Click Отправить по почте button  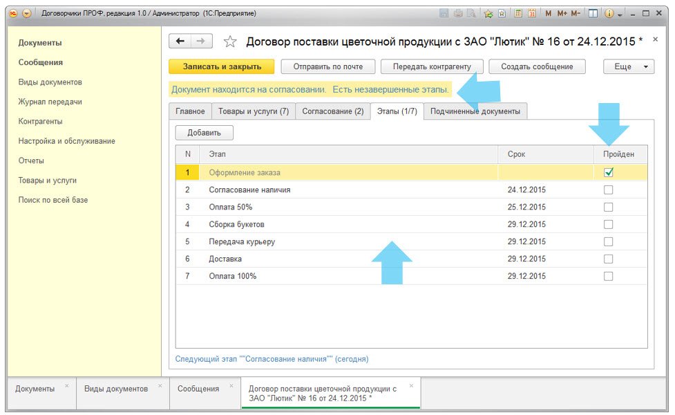328,67
